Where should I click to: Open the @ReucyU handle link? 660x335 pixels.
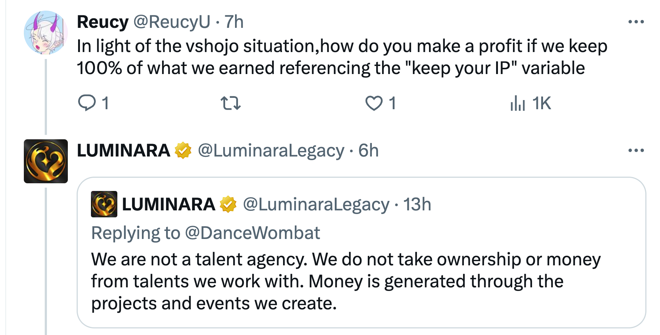(x=172, y=22)
